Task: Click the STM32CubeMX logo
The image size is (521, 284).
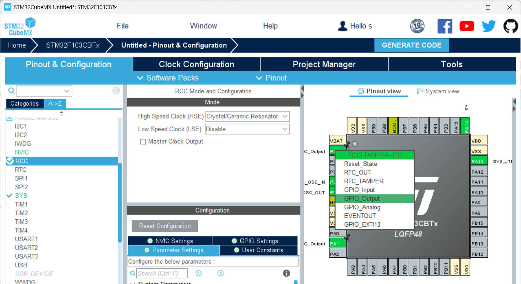Action: point(20,26)
